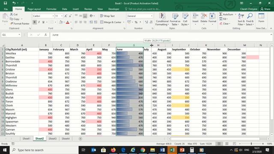Click the Insert Function fx icon
This screenshot has height=154, width=274.
click(x=46, y=35)
